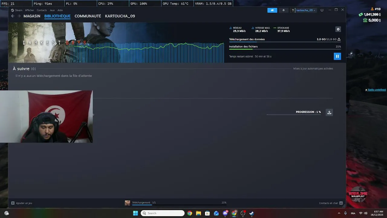The width and height of the screenshot is (387, 218).
Task: Switch to Big Picture mode icon
Action: 322,10
